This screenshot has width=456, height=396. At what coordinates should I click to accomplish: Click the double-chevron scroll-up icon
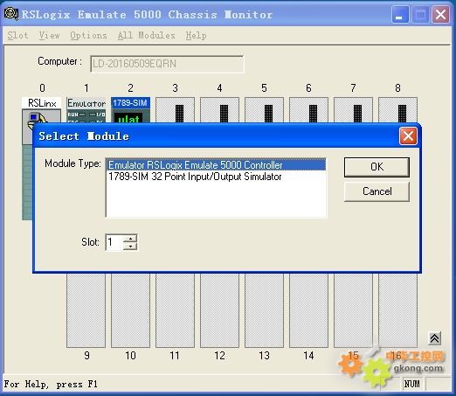[434, 338]
